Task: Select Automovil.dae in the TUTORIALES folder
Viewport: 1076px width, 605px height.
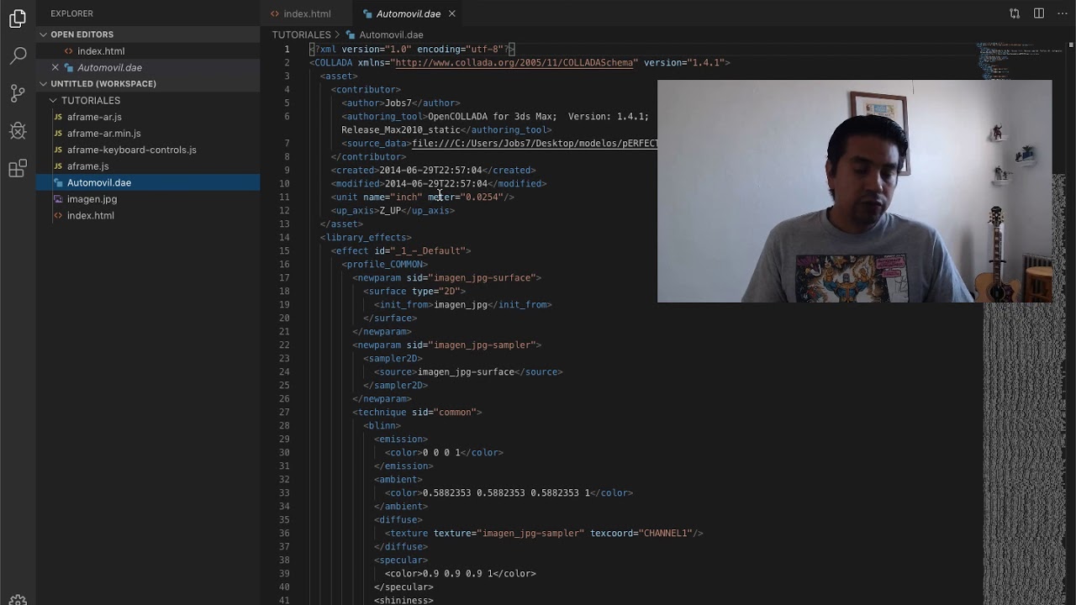Action: tap(99, 182)
